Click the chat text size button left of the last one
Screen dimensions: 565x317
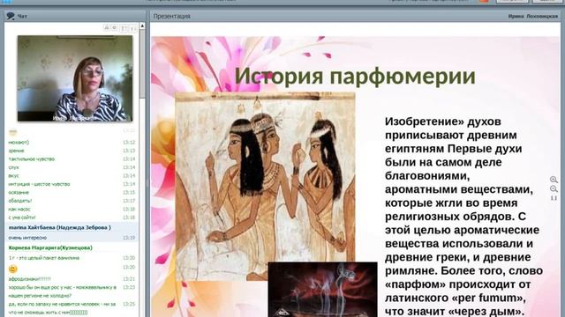[124, 28]
